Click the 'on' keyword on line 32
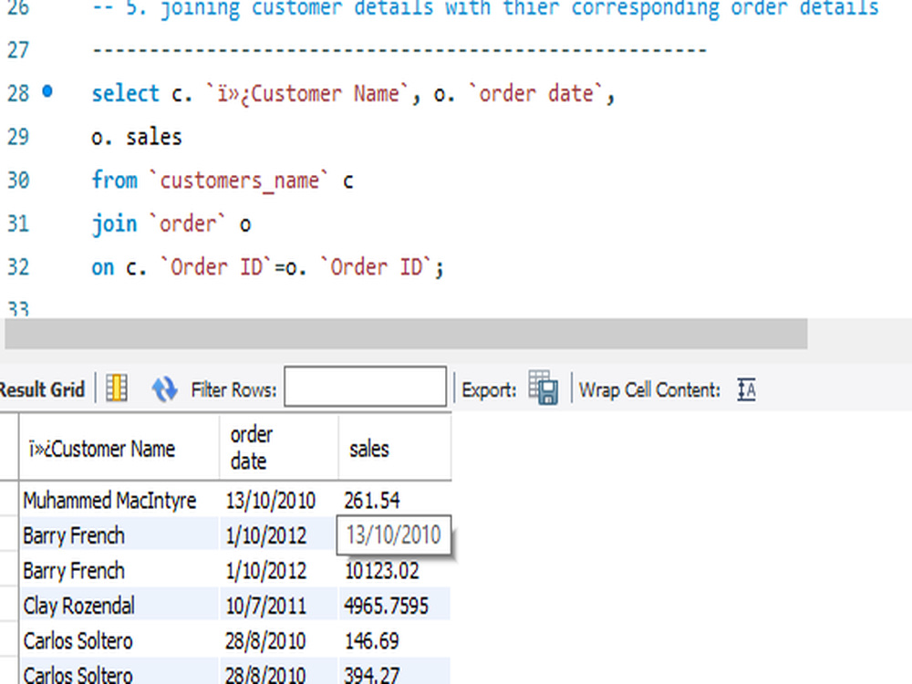The height and width of the screenshot is (684, 912). (103, 267)
